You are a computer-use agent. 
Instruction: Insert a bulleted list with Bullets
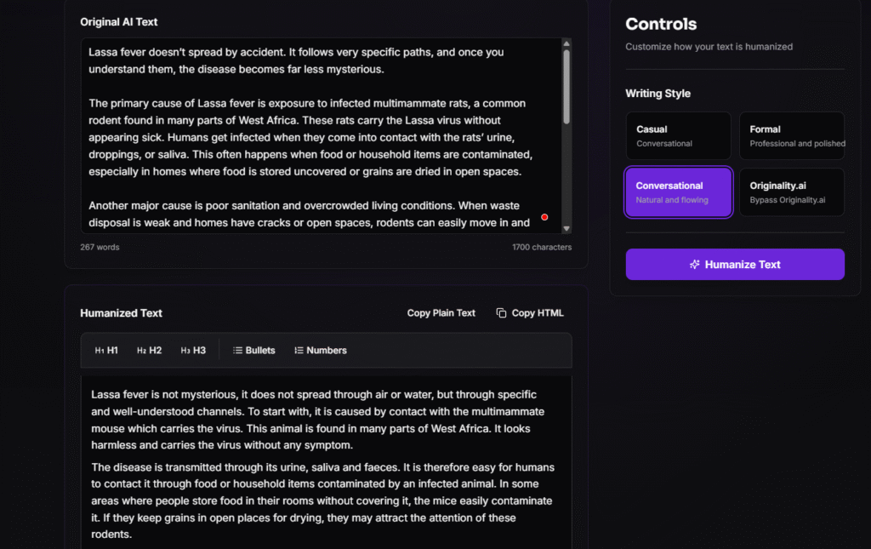[x=254, y=351]
